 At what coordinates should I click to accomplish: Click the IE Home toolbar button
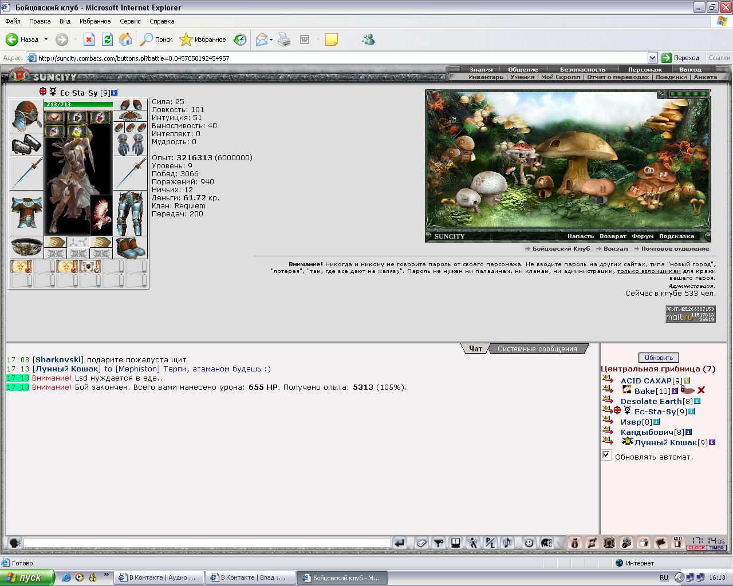pyautogui.click(x=125, y=39)
